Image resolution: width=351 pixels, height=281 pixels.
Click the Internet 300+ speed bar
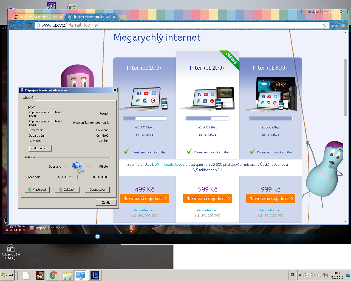click(x=271, y=119)
